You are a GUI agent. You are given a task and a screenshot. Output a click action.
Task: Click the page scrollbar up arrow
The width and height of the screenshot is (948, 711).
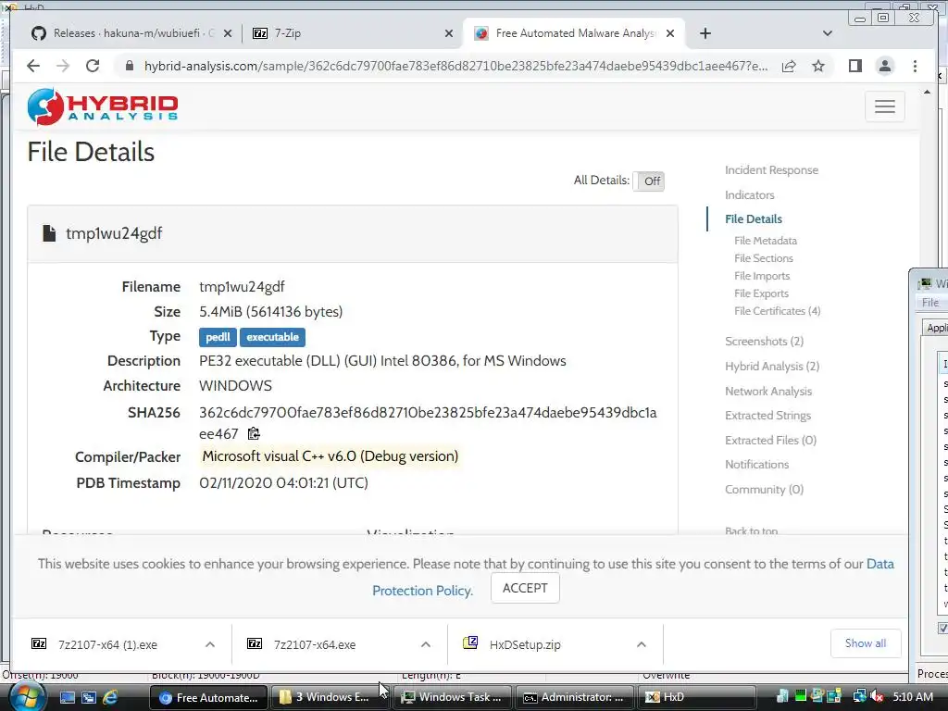(x=927, y=92)
